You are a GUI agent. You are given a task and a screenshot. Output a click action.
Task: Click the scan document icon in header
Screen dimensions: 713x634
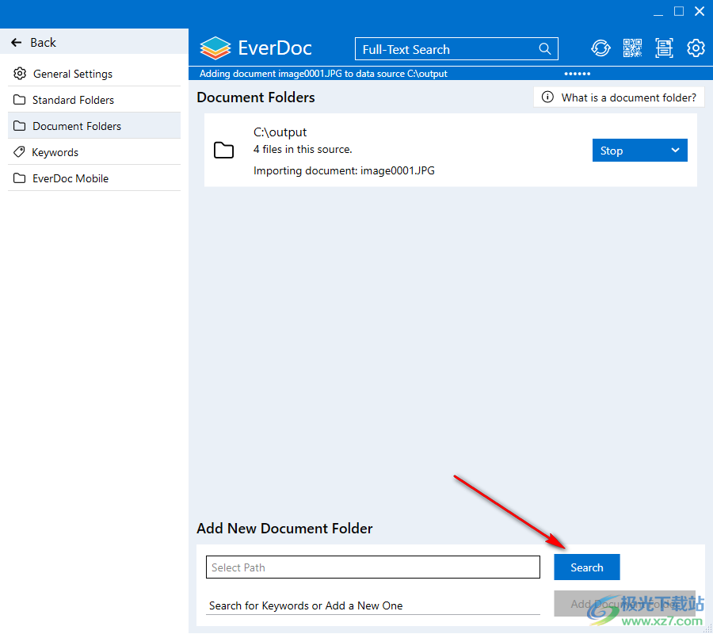pyautogui.click(x=664, y=48)
